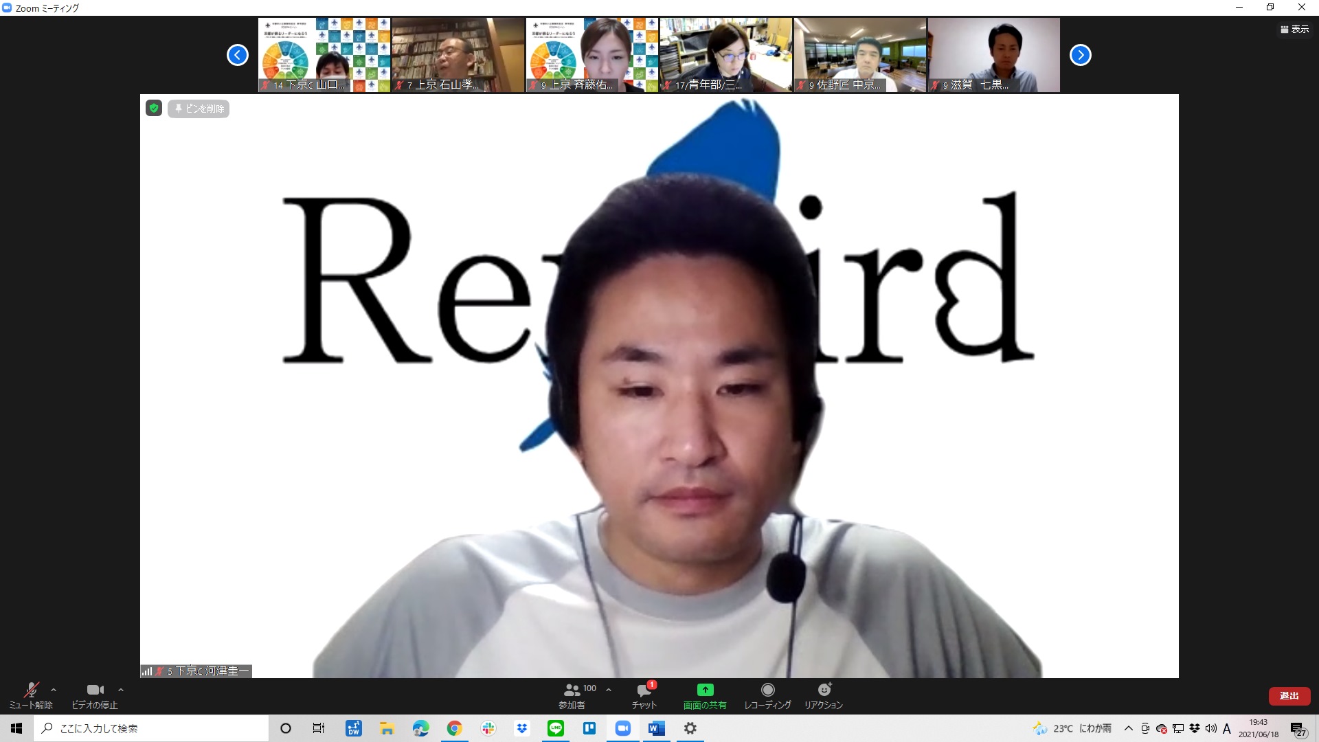Open the チャット chat panel
The height and width of the screenshot is (742, 1319).
644,695
